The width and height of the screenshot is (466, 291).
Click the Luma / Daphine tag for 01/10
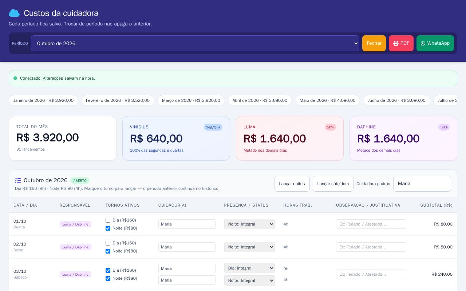point(75,224)
